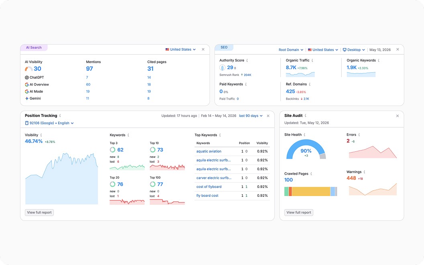Open the Desktop device dropdown

point(354,50)
